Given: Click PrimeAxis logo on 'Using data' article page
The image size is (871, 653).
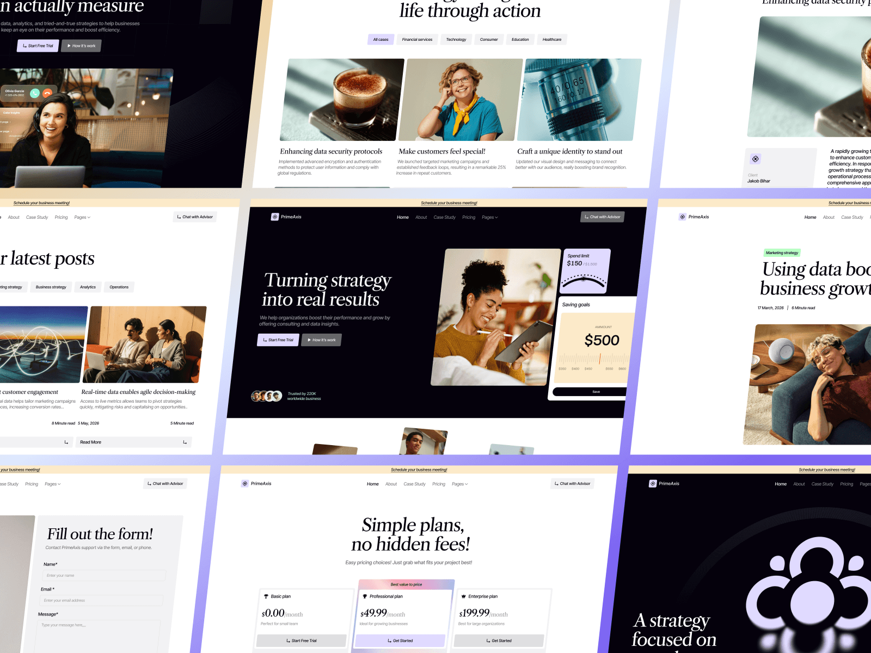Looking at the screenshot, I should [694, 217].
